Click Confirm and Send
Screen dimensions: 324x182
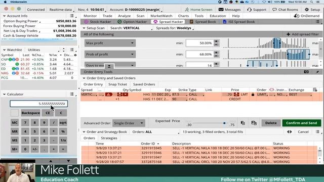point(302,123)
